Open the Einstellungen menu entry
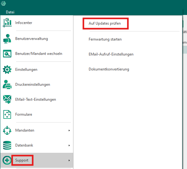187x169 pixels. click(26, 70)
